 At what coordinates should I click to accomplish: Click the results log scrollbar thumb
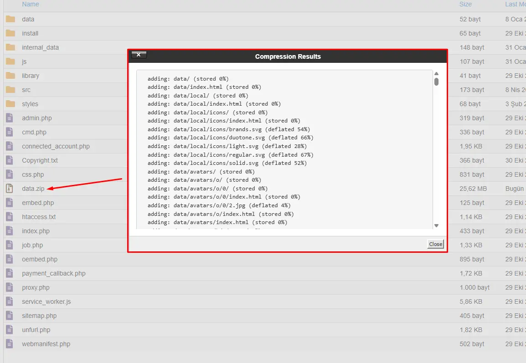[x=436, y=82]
